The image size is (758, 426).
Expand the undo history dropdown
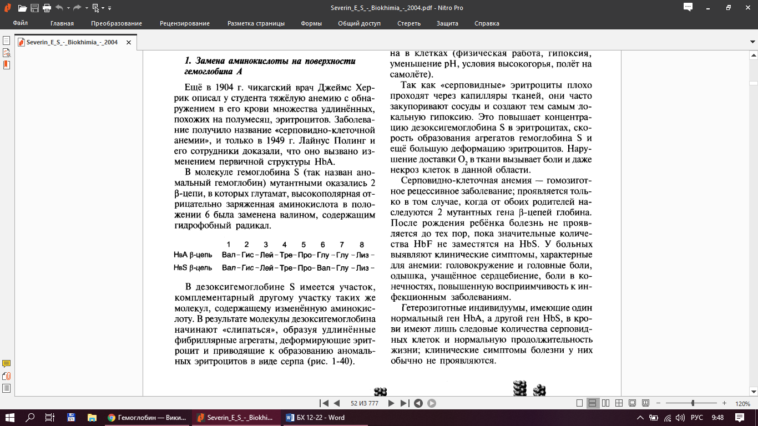68,8
